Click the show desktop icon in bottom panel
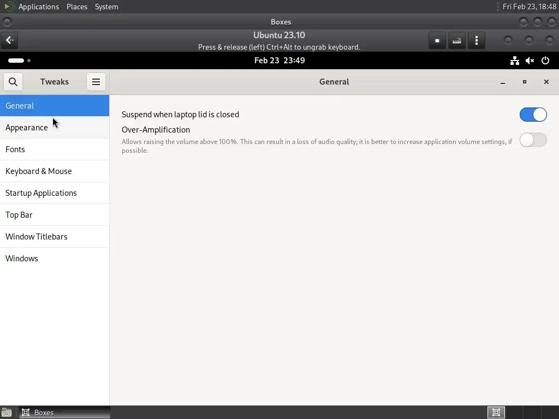This screenshot has width=559, height=419. coord(7,412)
